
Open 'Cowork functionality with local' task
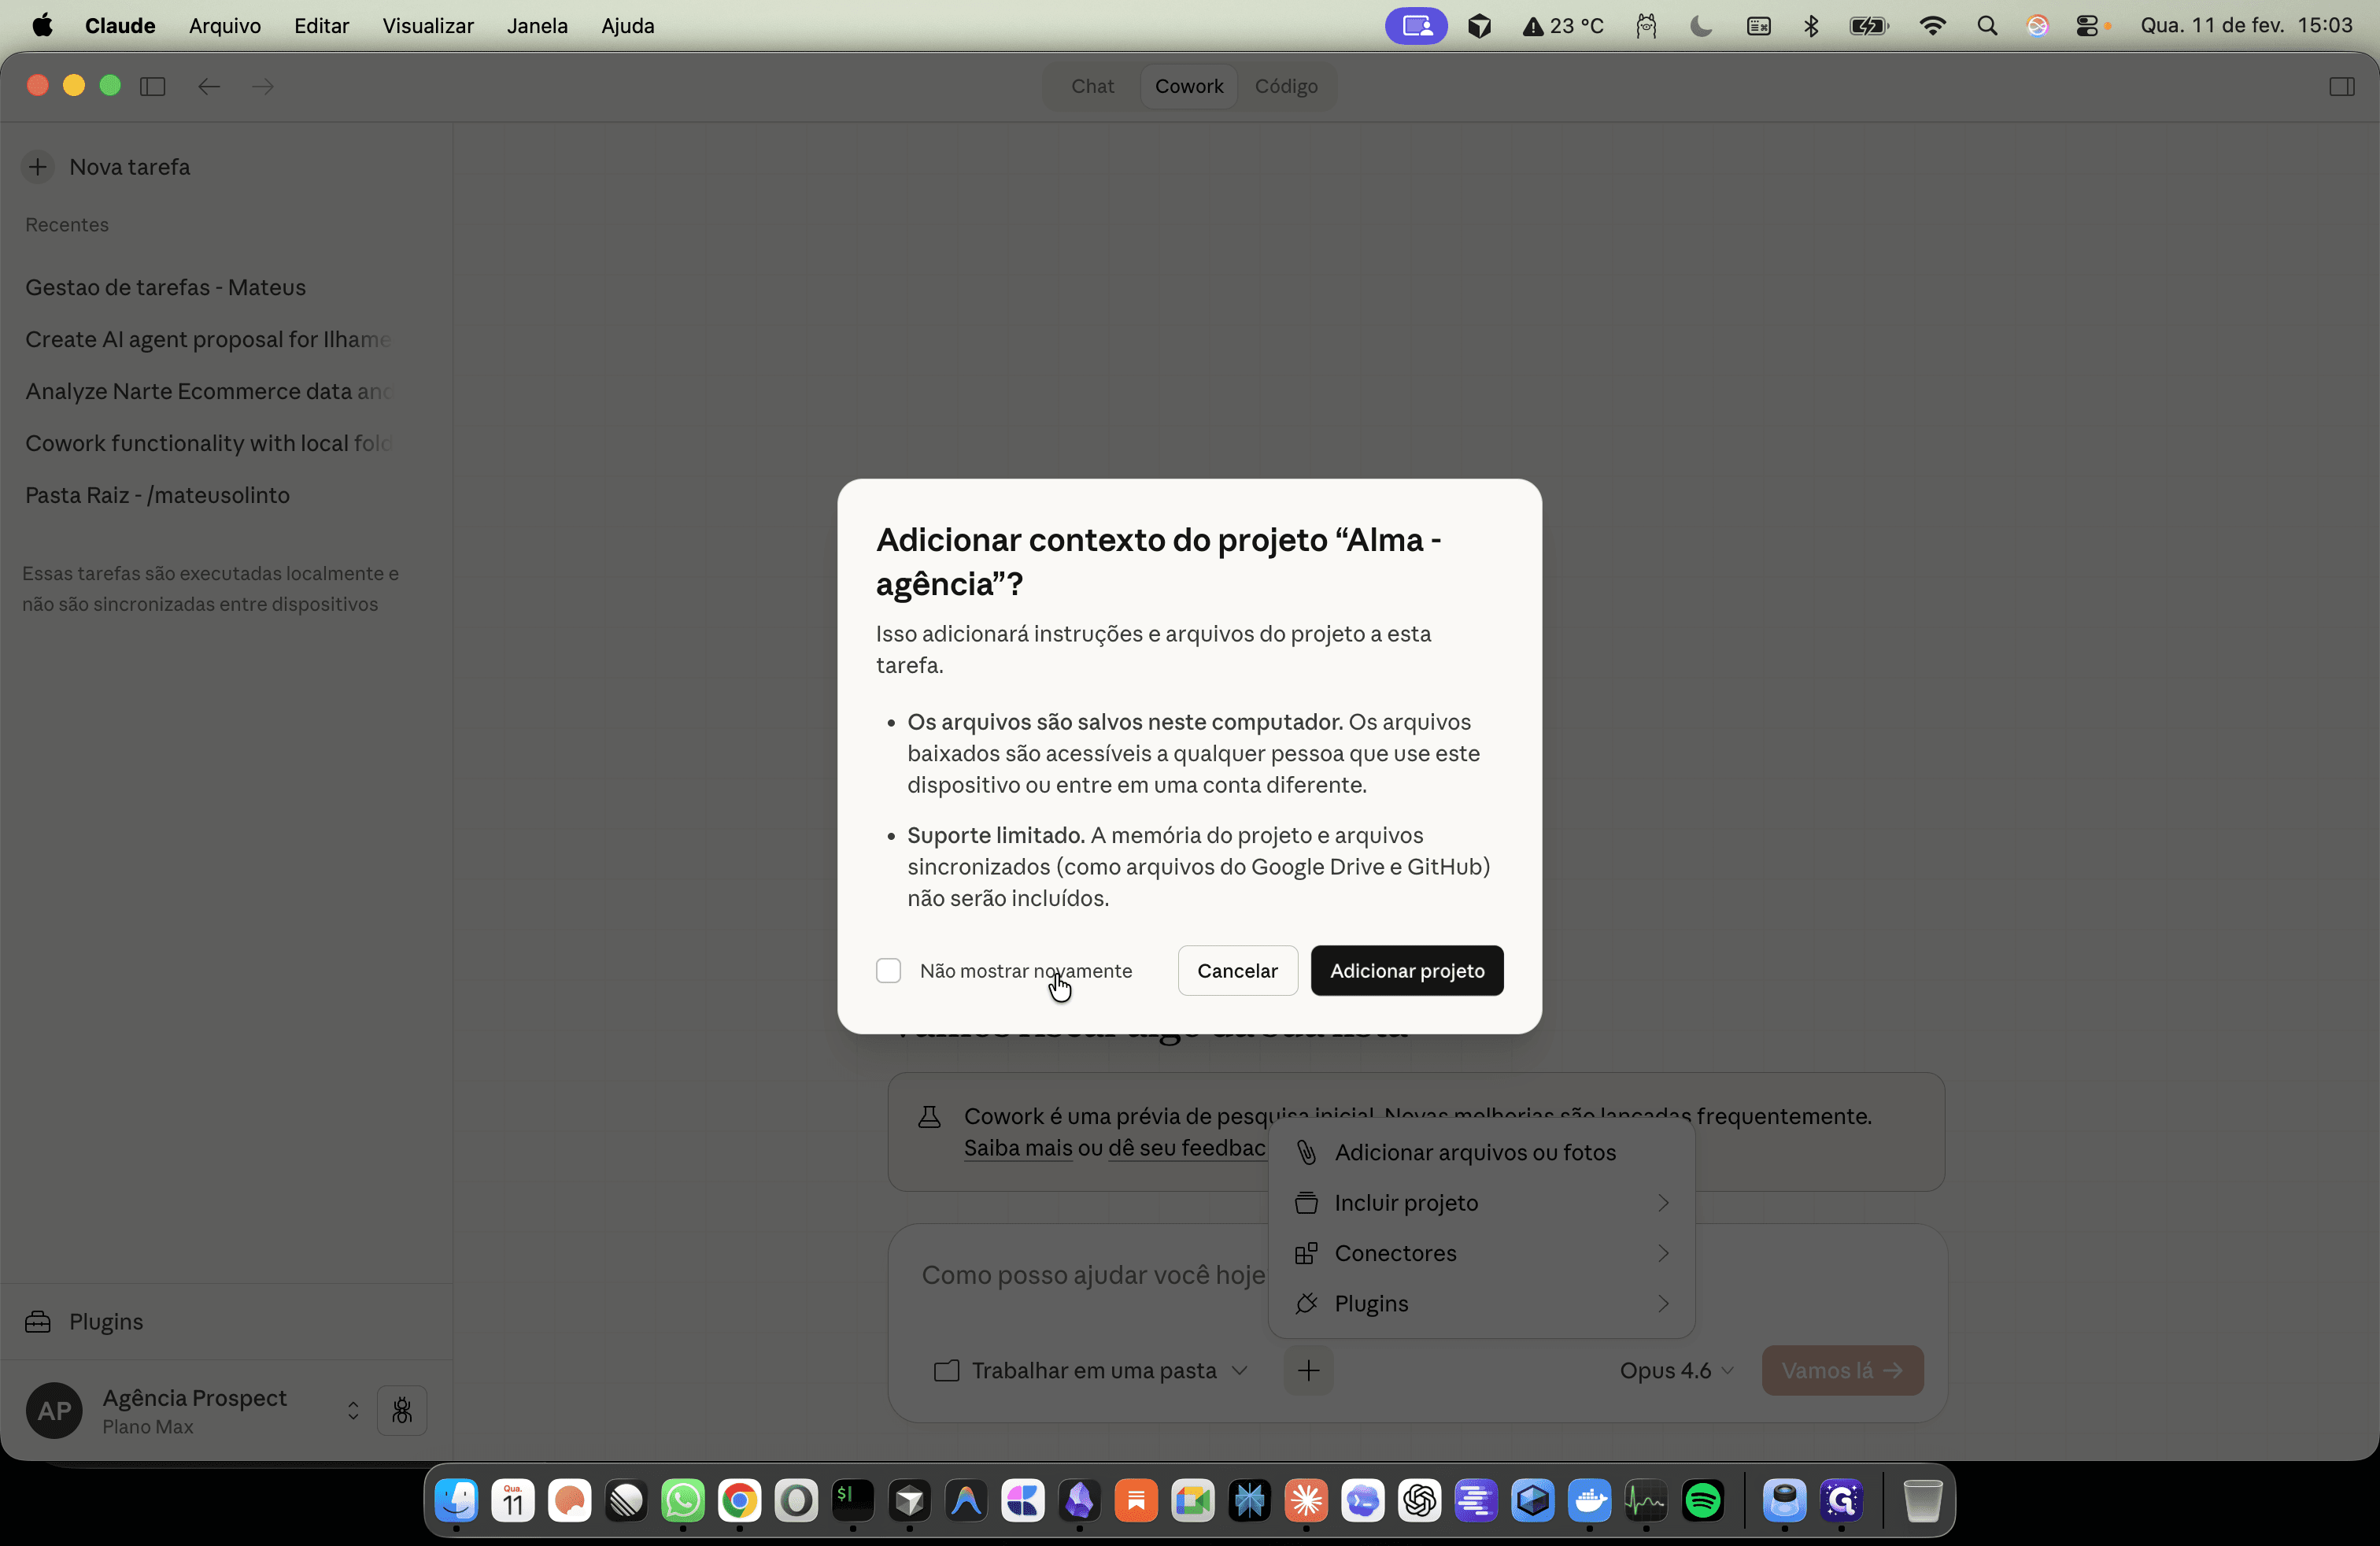pyautogui.click(x=208, y=443)
